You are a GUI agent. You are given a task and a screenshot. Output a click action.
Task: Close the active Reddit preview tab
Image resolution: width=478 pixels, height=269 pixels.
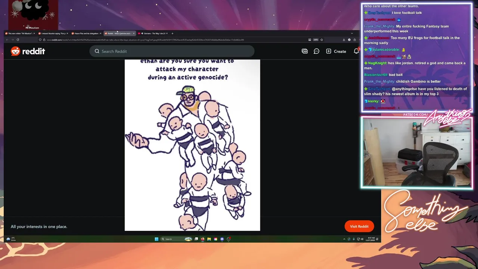pos(134,33)
